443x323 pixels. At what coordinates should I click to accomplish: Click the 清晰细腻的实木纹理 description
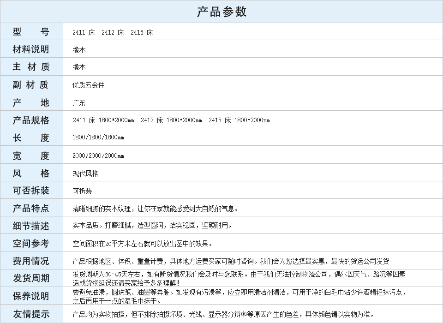(x=156, y=209)
